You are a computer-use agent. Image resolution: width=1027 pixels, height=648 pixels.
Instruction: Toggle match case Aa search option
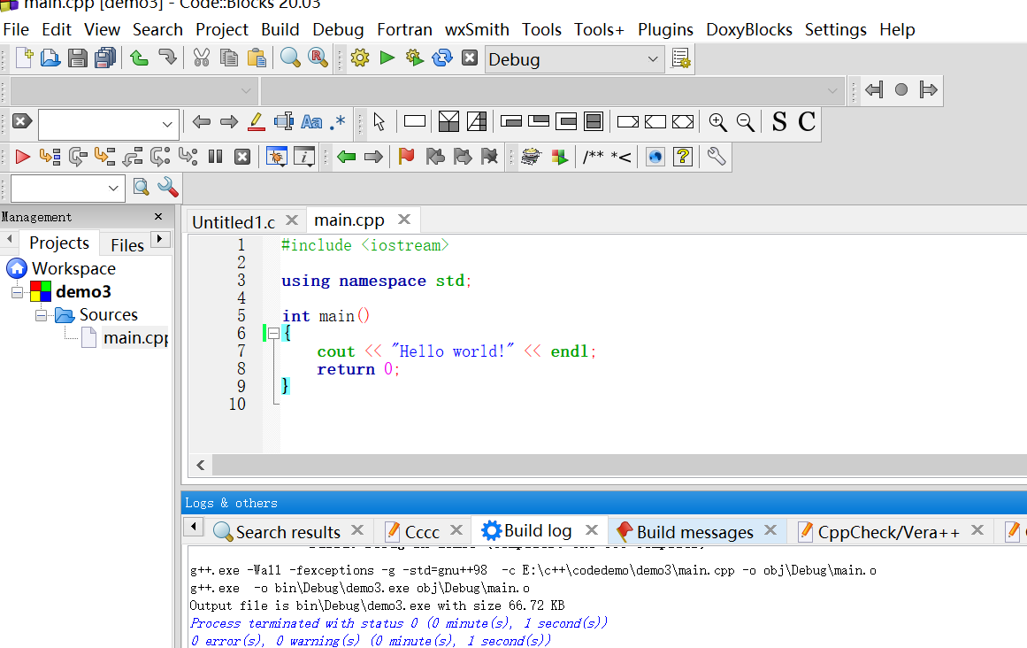(311, 122)
